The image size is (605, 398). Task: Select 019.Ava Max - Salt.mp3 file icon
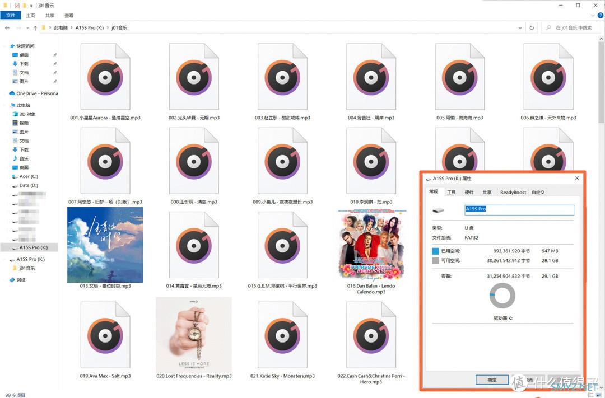click(105, 335)
